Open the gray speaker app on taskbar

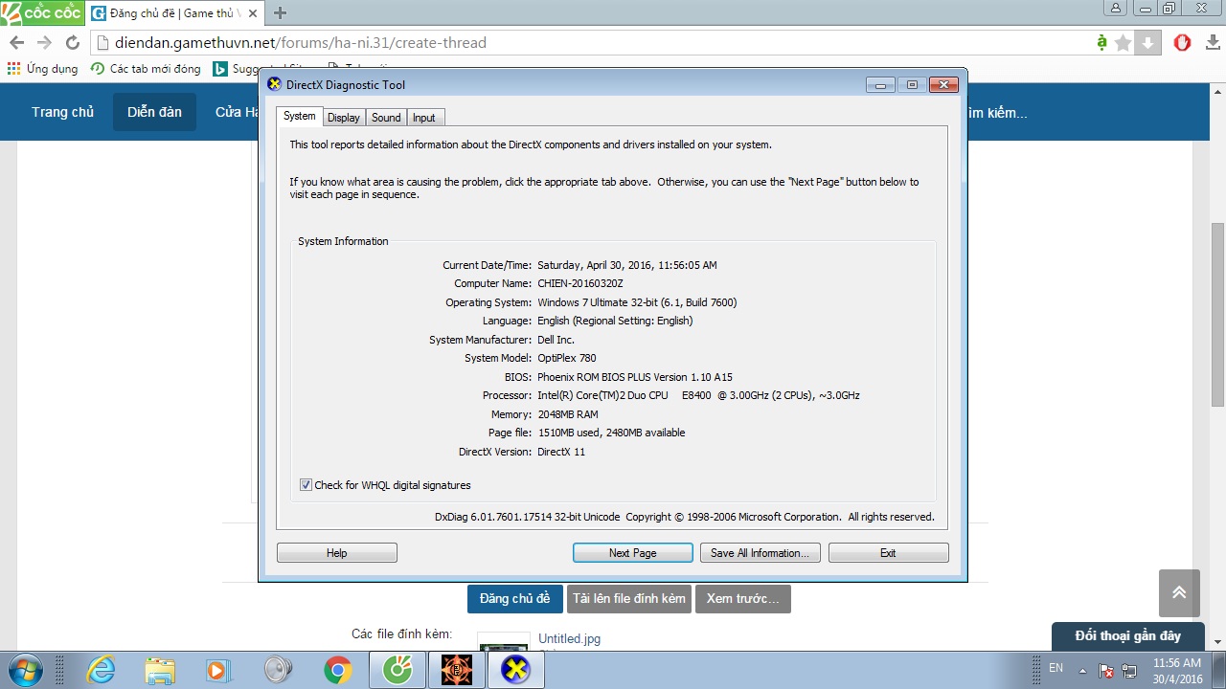[278, 670]
